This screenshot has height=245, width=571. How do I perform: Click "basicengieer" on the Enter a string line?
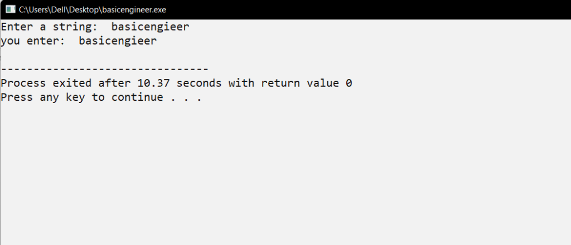(151, 27)
